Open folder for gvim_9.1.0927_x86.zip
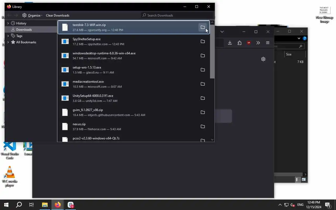 [x=203, y=112]
